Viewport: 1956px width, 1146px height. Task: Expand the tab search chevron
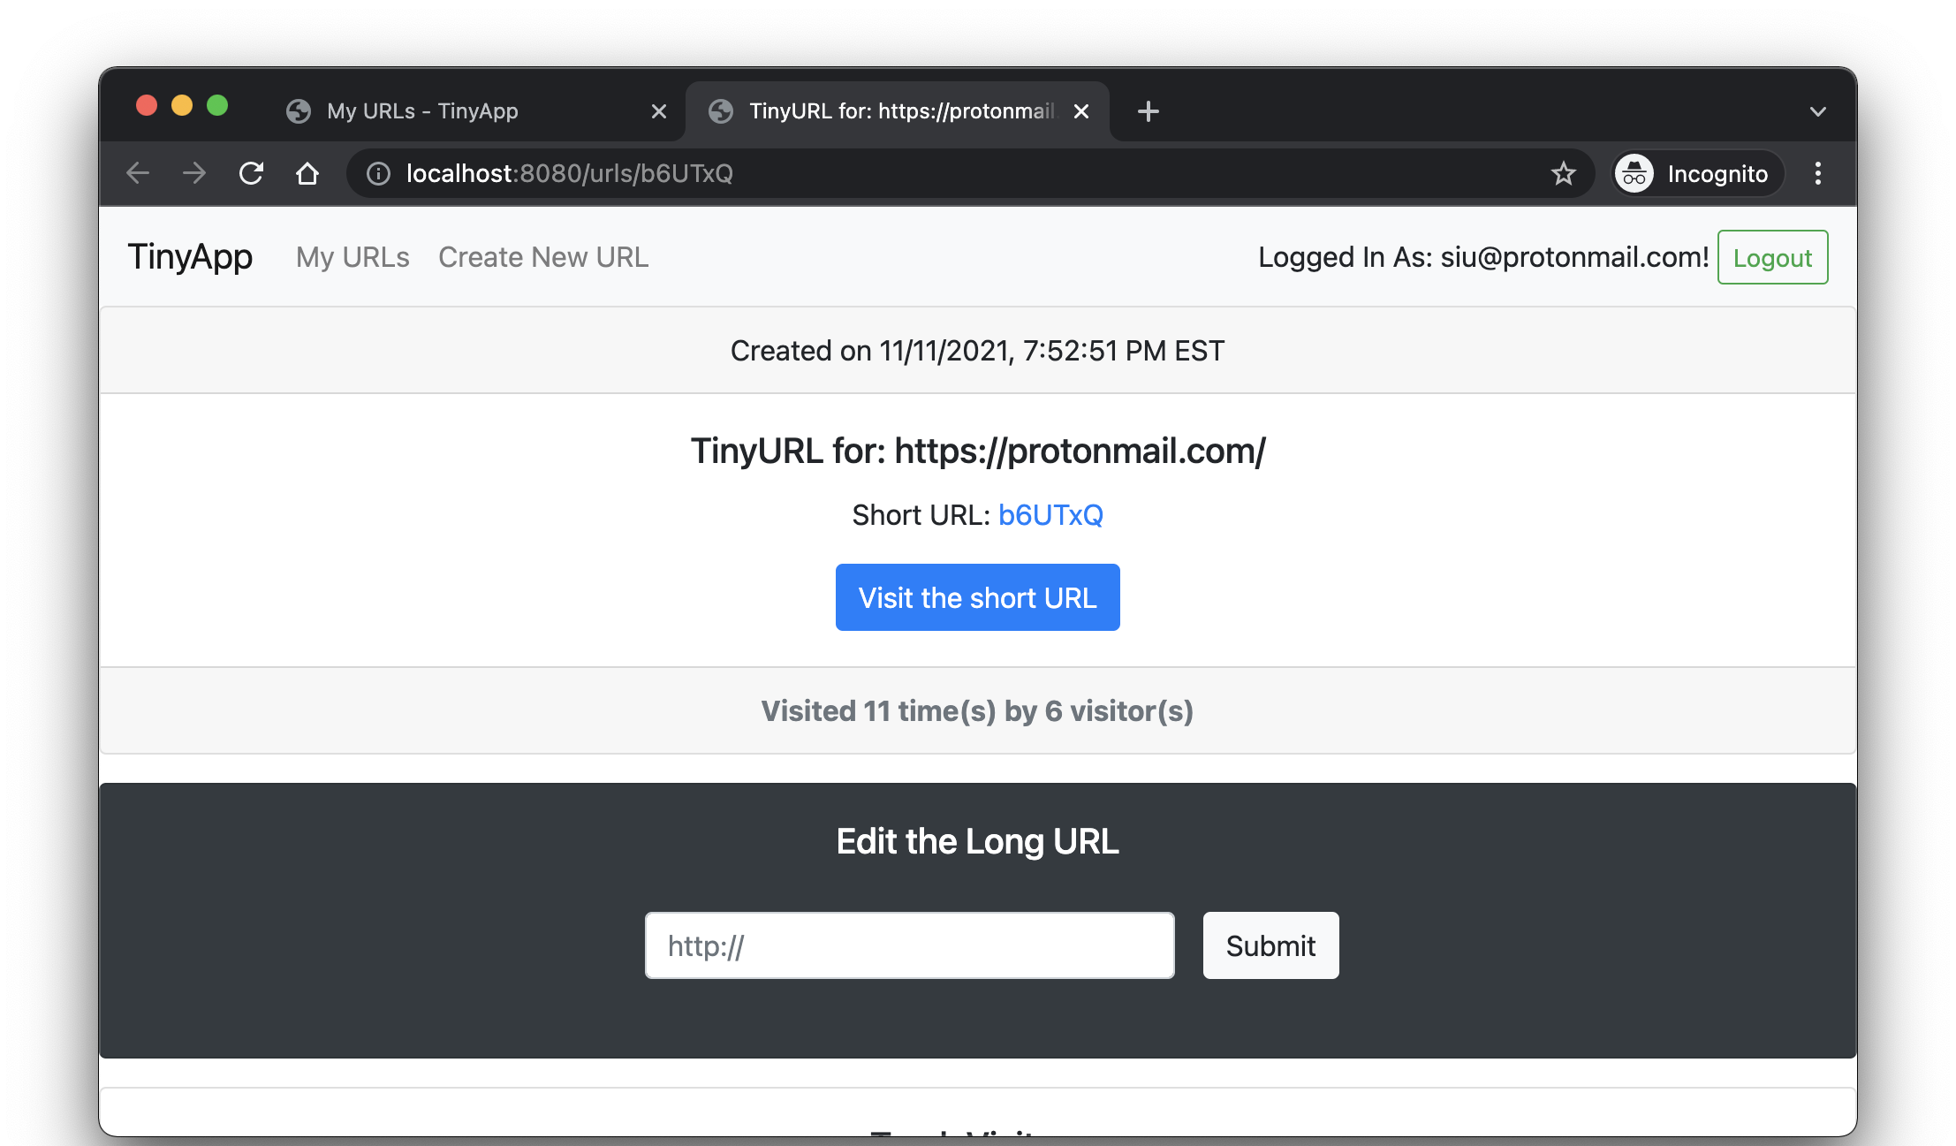(x=1817, y=111)
